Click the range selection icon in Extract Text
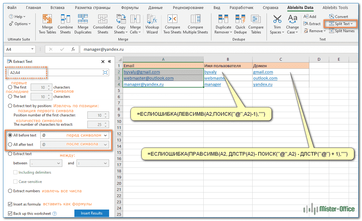This screenshot has height=221, width=362. [105, 72]
